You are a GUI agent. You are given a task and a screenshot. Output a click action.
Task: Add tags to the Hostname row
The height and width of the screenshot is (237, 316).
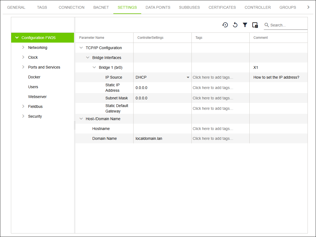coord(213,129)
